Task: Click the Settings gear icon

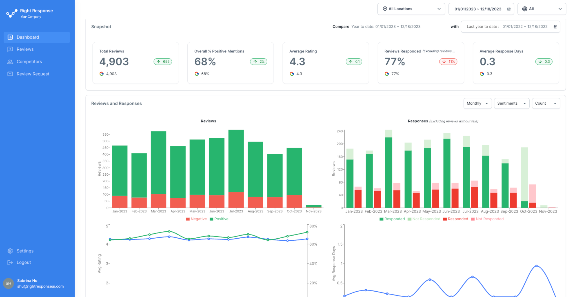Action: (10, 251)
